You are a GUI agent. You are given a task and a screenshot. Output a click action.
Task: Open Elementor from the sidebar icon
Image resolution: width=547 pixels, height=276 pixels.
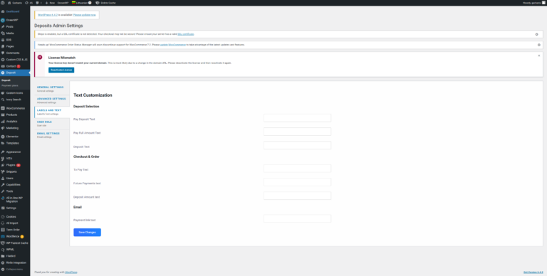pyautogui.click(x=3, y=137)
